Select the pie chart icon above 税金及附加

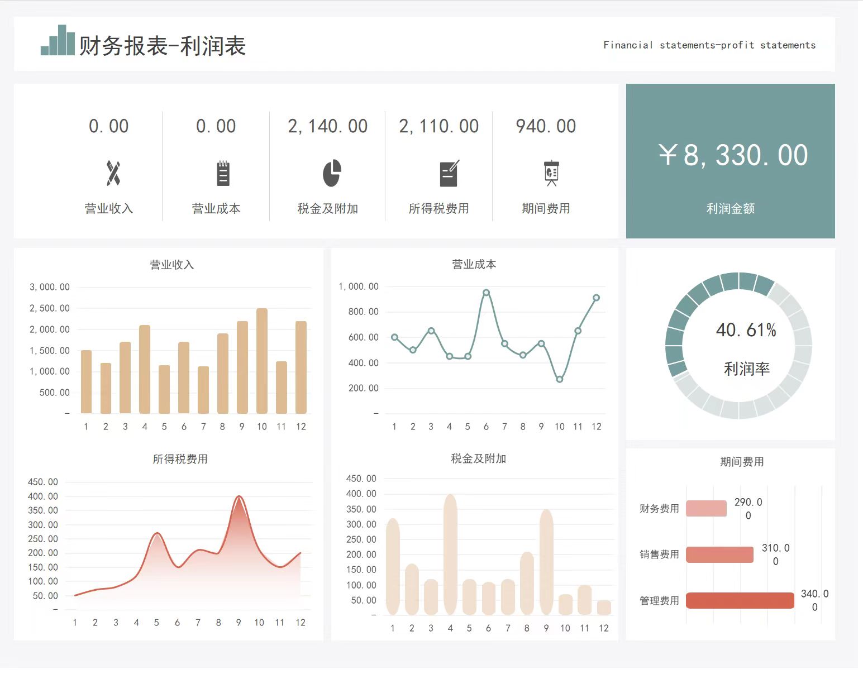point(332,173)
